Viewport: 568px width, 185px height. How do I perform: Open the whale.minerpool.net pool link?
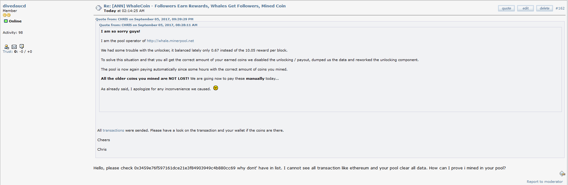tap(170, 41)
